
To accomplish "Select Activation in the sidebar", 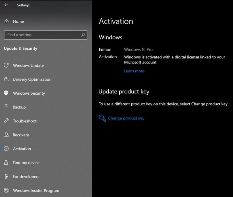I will pyautogui.click(x=22, y=149).
